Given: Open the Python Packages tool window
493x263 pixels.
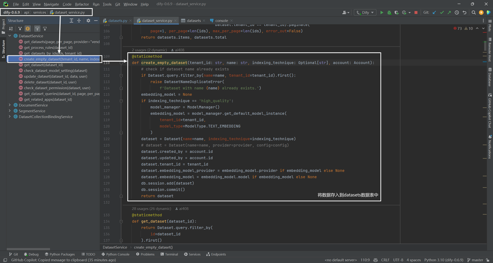Looking at the screenshot, I should [x=60, y=254].
